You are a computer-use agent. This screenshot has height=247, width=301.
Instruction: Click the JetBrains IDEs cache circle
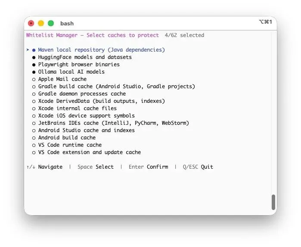(x=34, y=123)
